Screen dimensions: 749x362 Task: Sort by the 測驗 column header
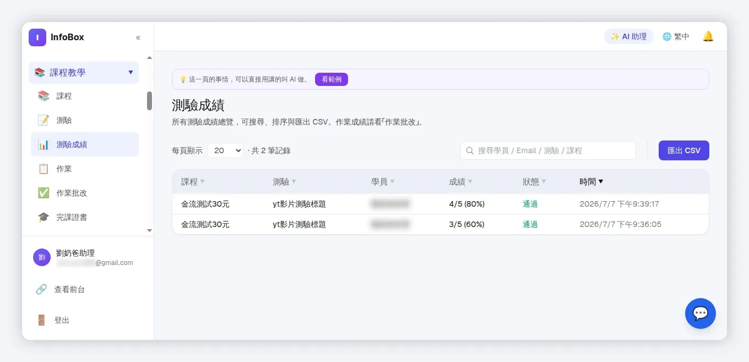coord(284,181)
